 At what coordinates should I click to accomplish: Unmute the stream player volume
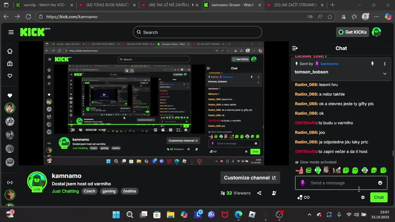click(81, 130)
